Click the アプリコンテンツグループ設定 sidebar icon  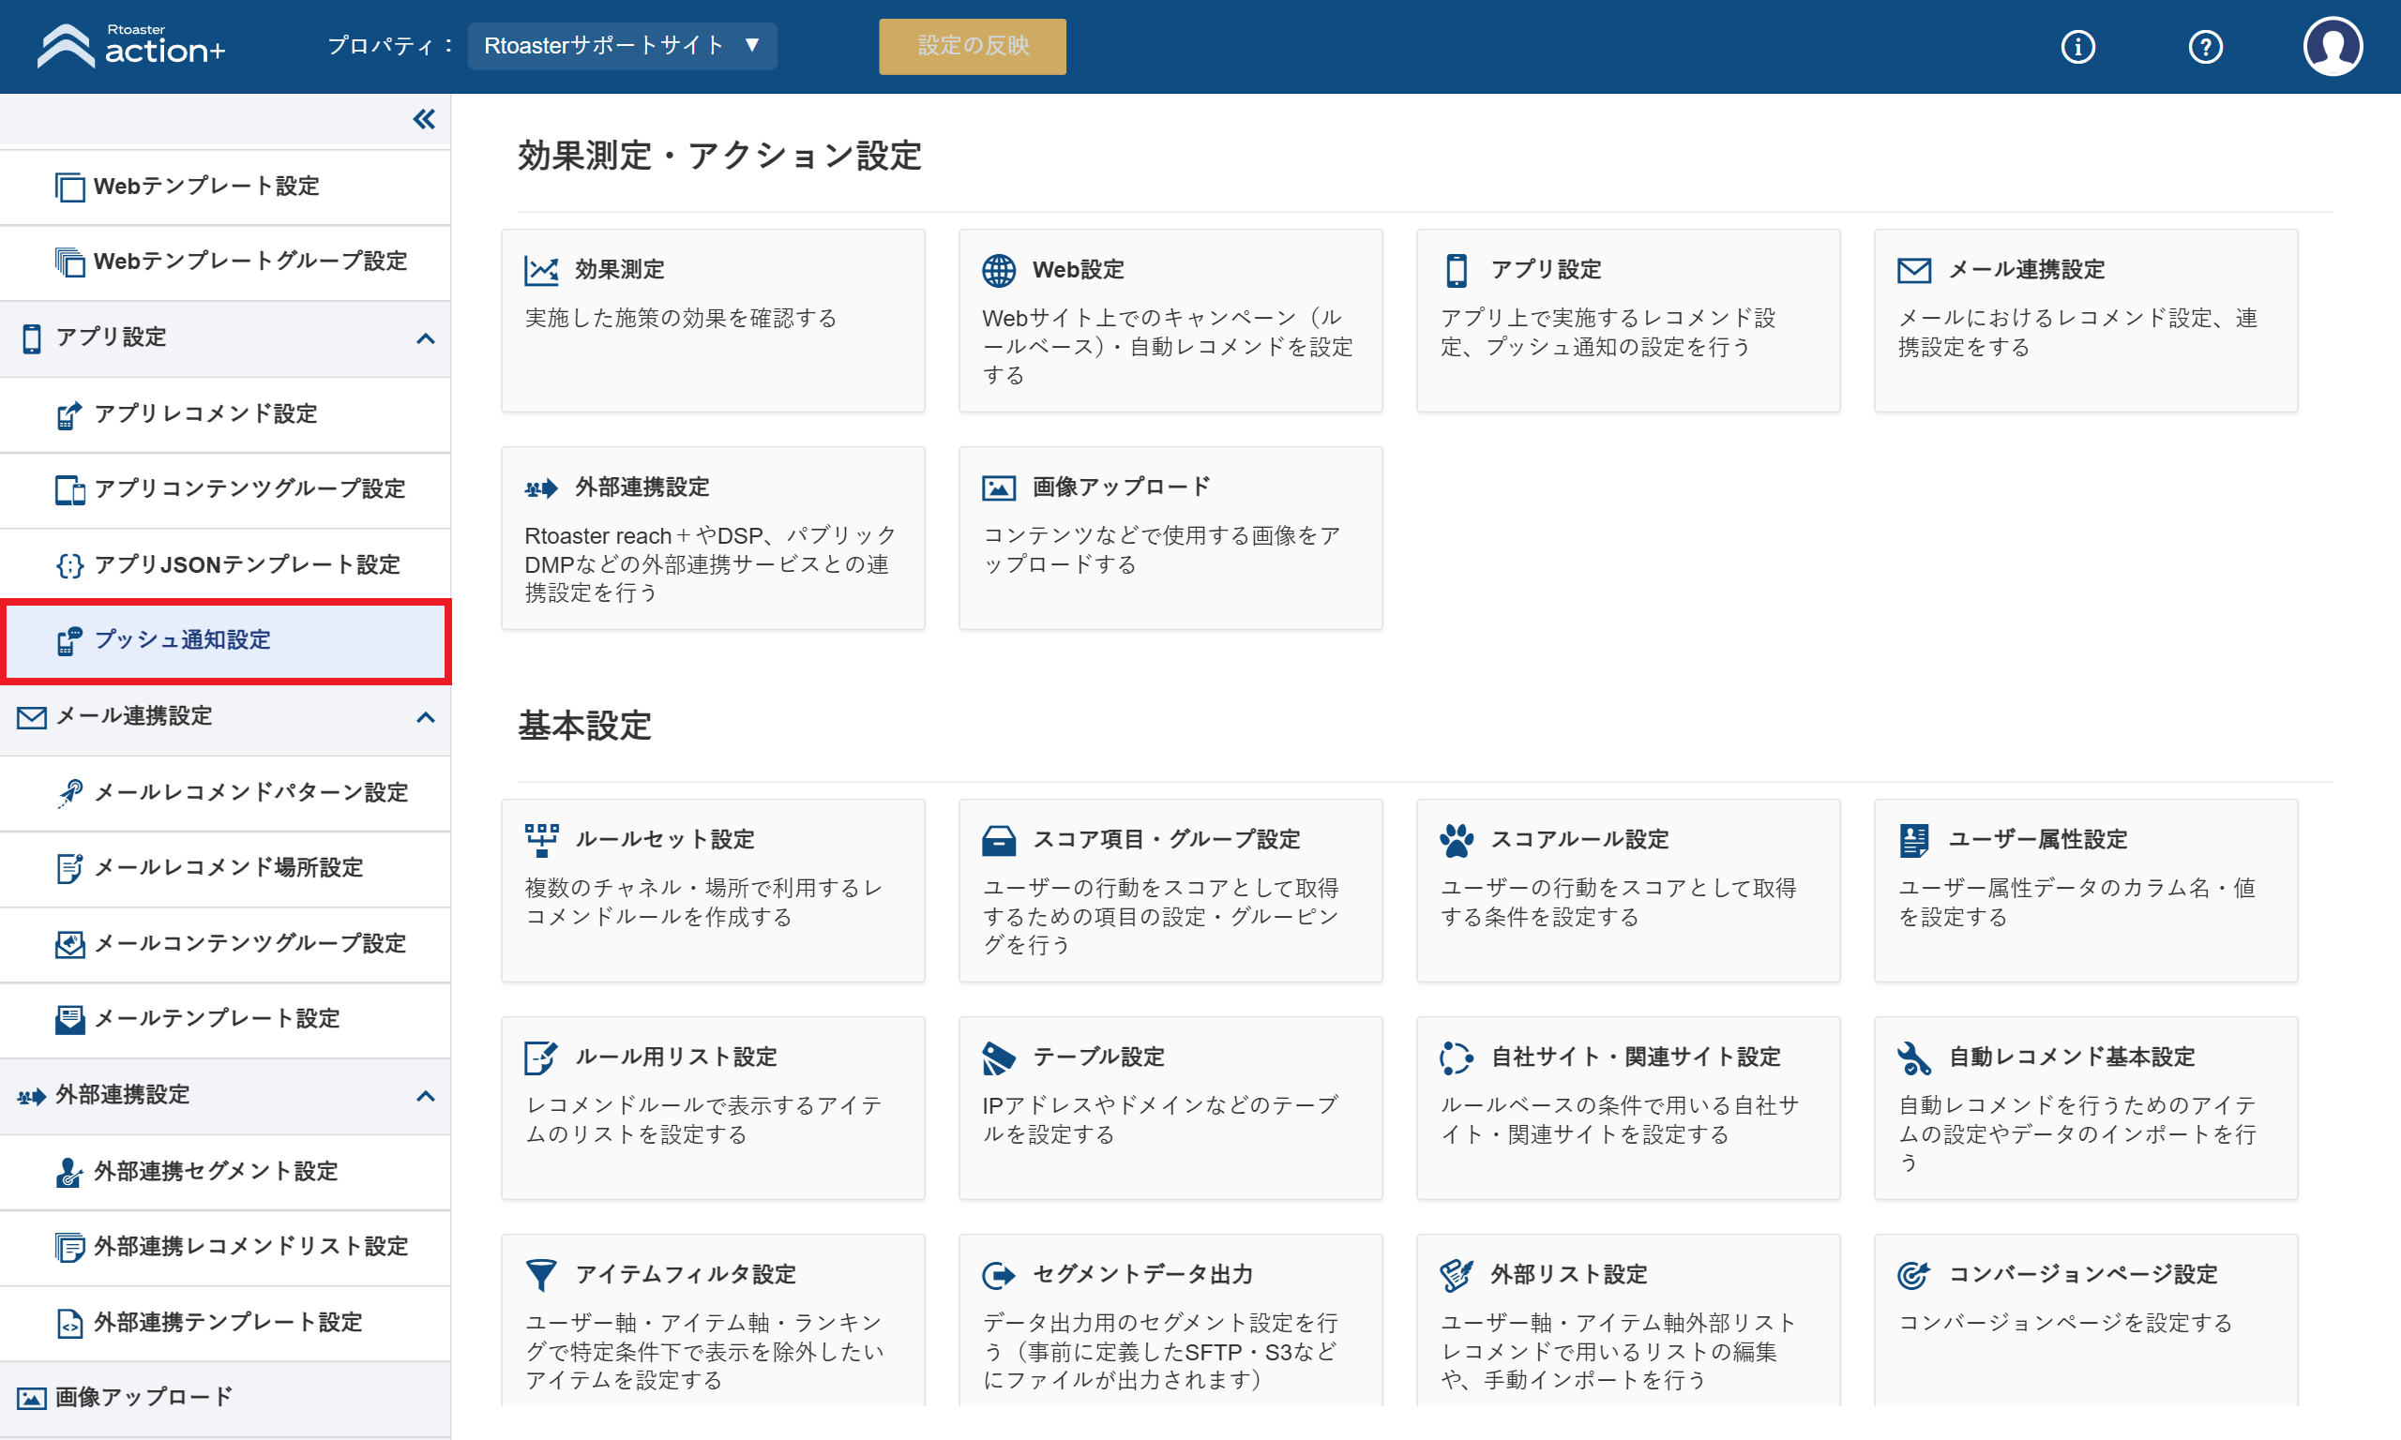(70, 489)
